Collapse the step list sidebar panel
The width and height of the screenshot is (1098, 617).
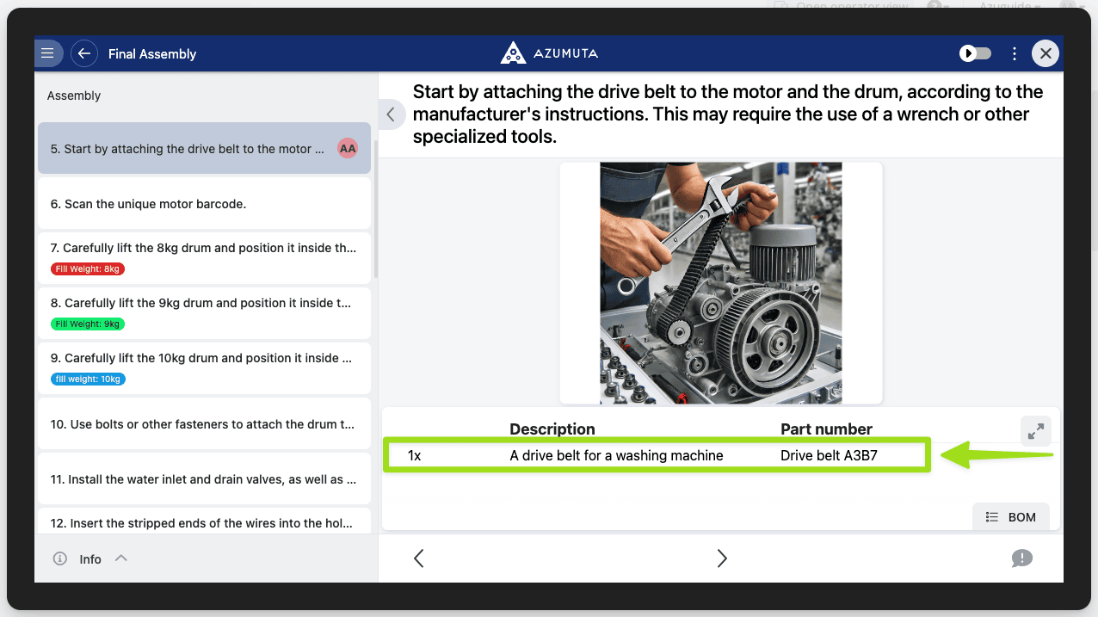391,114
